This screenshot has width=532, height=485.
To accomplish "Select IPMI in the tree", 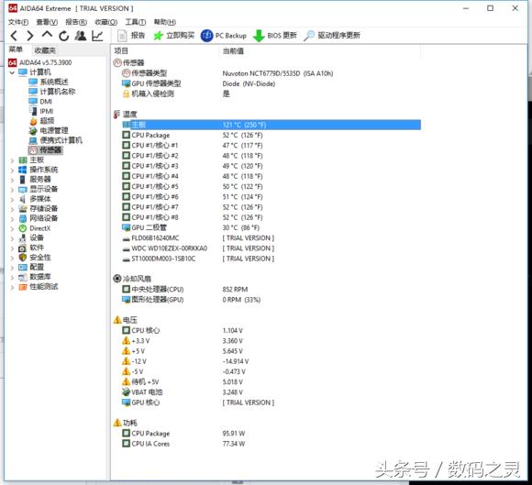I will (x=41, y=111).
